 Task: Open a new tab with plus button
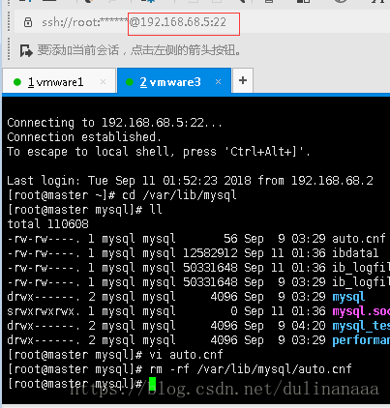coord(243,80)
